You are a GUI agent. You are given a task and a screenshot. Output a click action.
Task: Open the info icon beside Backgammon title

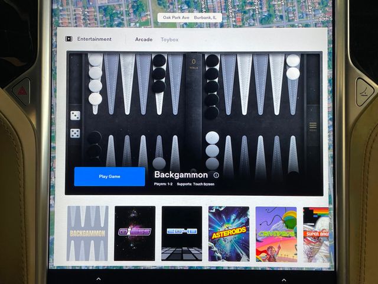tap(216, 175)
